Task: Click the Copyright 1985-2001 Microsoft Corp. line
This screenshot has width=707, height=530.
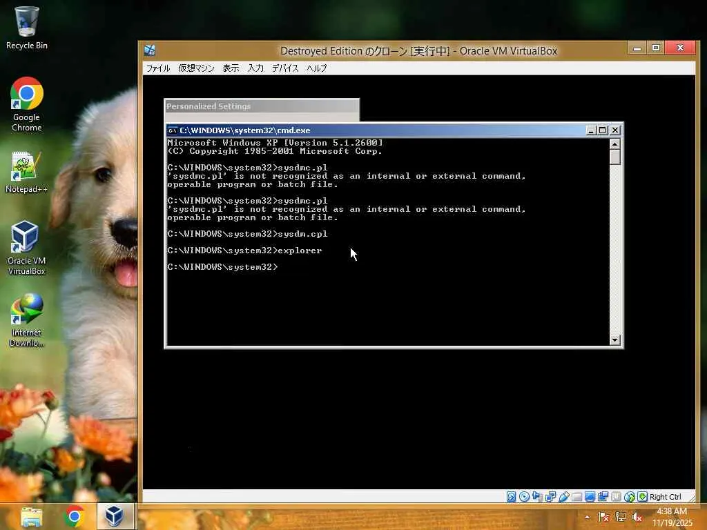Action: pos(275,151)
